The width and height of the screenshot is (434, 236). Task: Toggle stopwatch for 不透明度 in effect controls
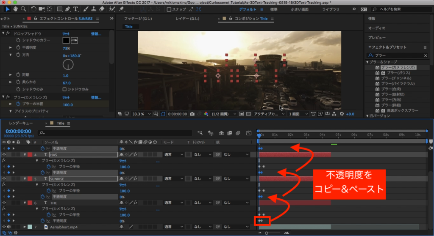18,47
